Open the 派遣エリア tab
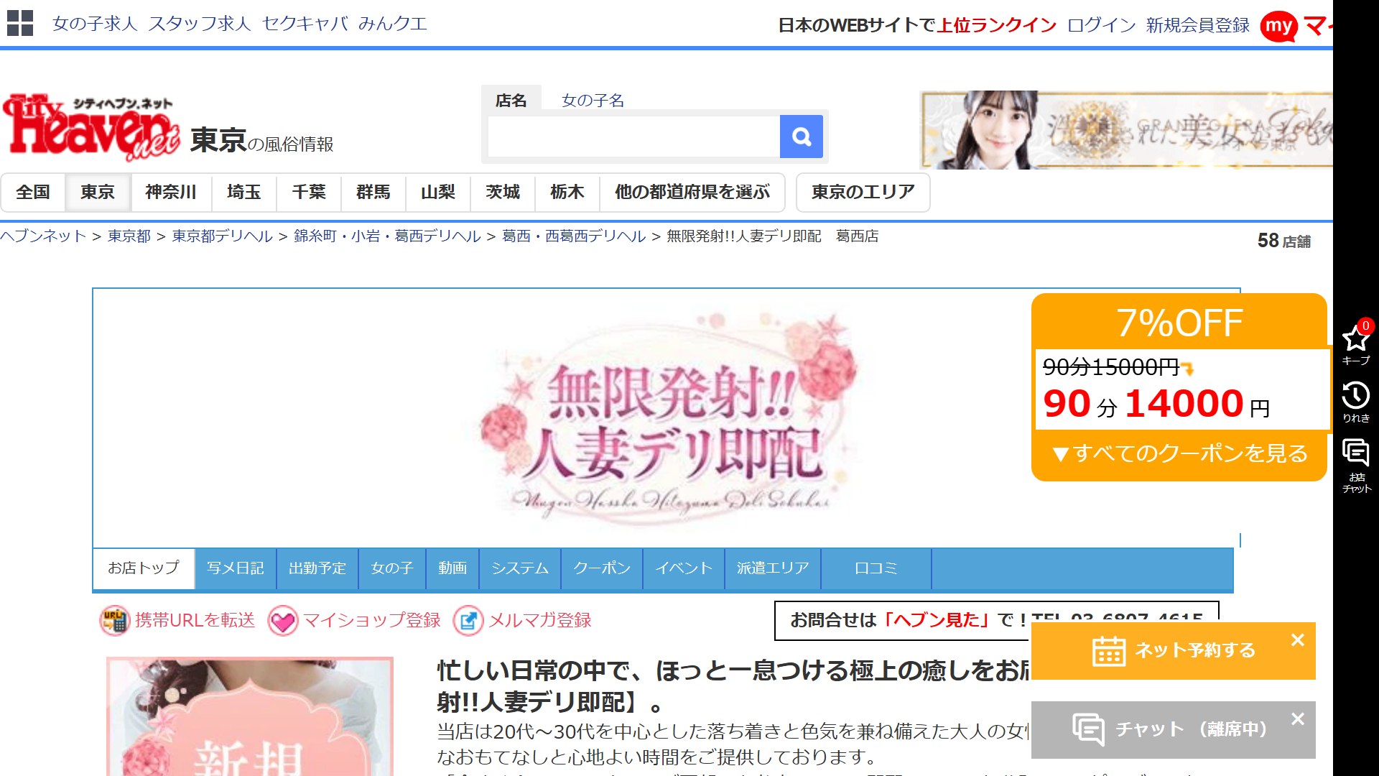The height and width of the screenshot is (776, 1379). pyautogui.click(x=773, y=568)
